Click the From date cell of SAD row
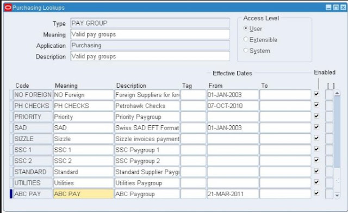 pyautogui.click(x=233, y=128)
